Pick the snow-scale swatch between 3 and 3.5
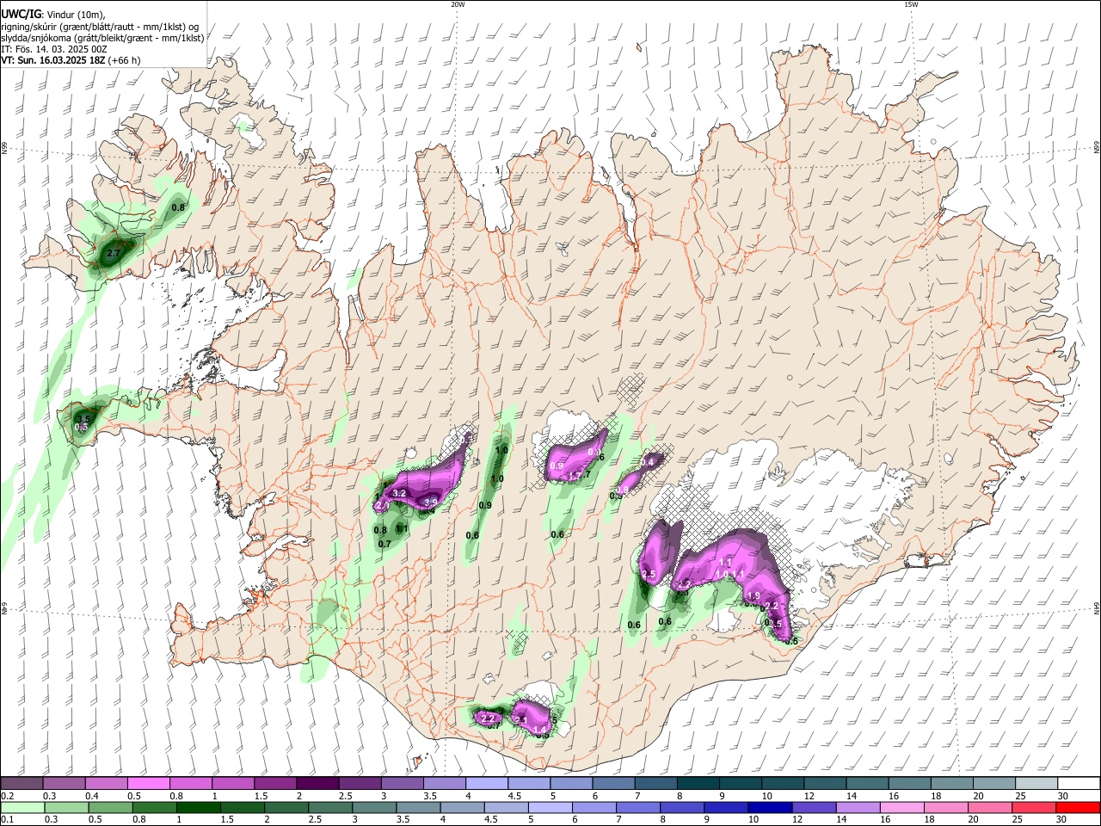1101x826 pixels. 402,783
